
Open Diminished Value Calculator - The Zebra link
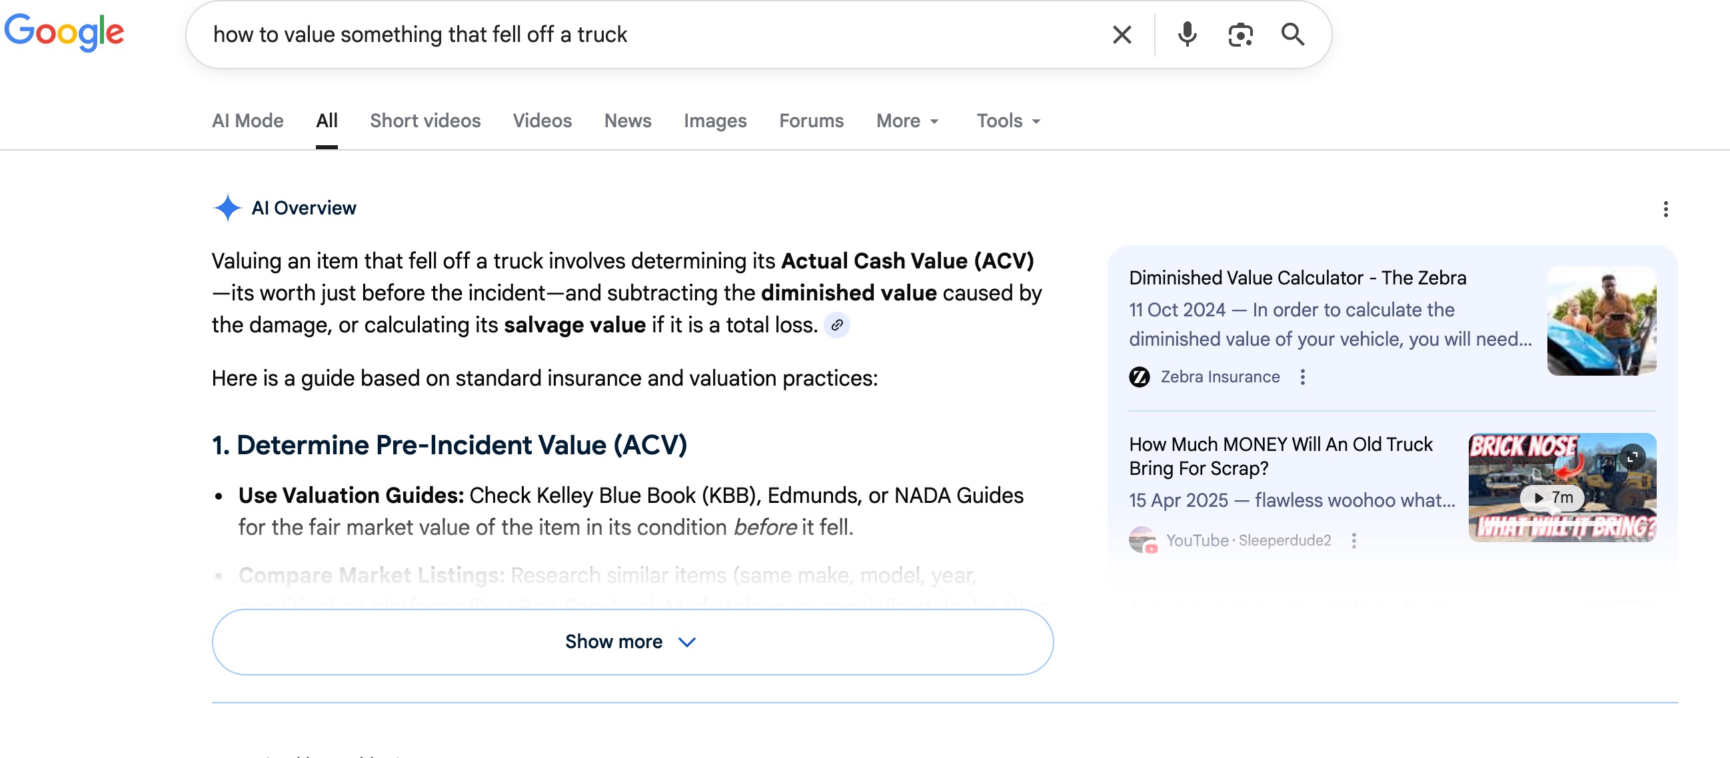(1297, 278)
